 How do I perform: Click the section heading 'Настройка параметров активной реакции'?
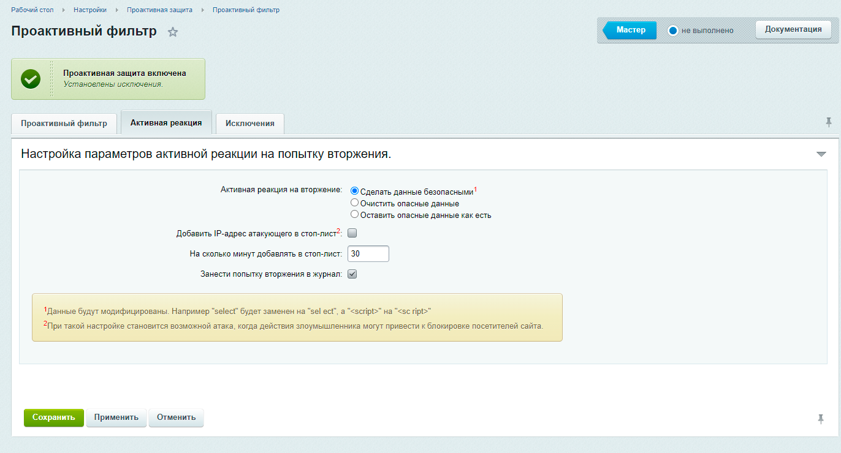click(x=206, y=154)
